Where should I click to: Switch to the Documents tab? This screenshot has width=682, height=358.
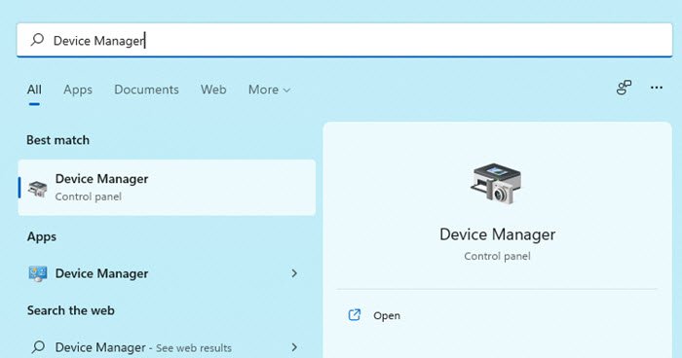(146, 89)
